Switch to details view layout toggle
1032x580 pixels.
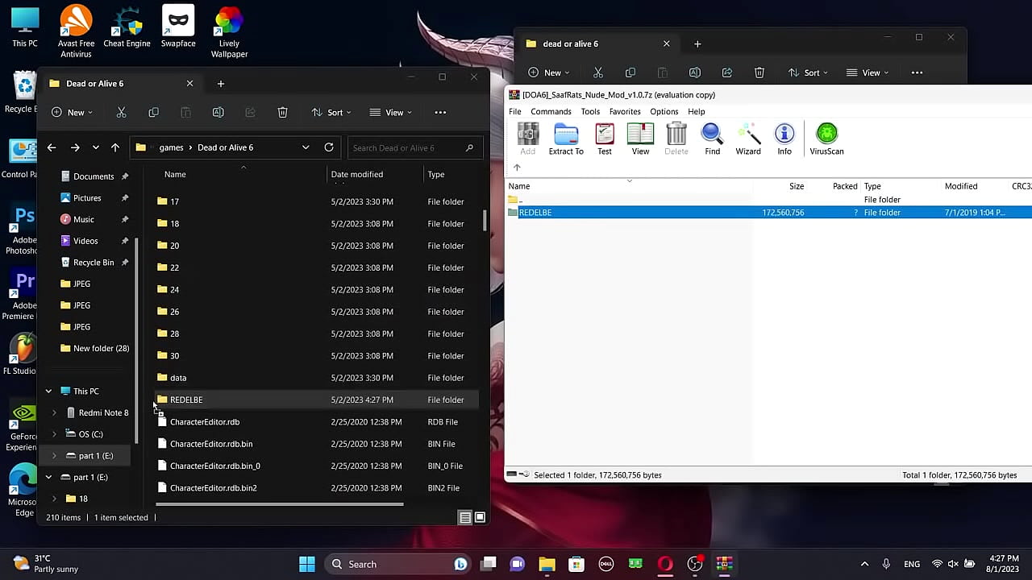coord(465,518)
